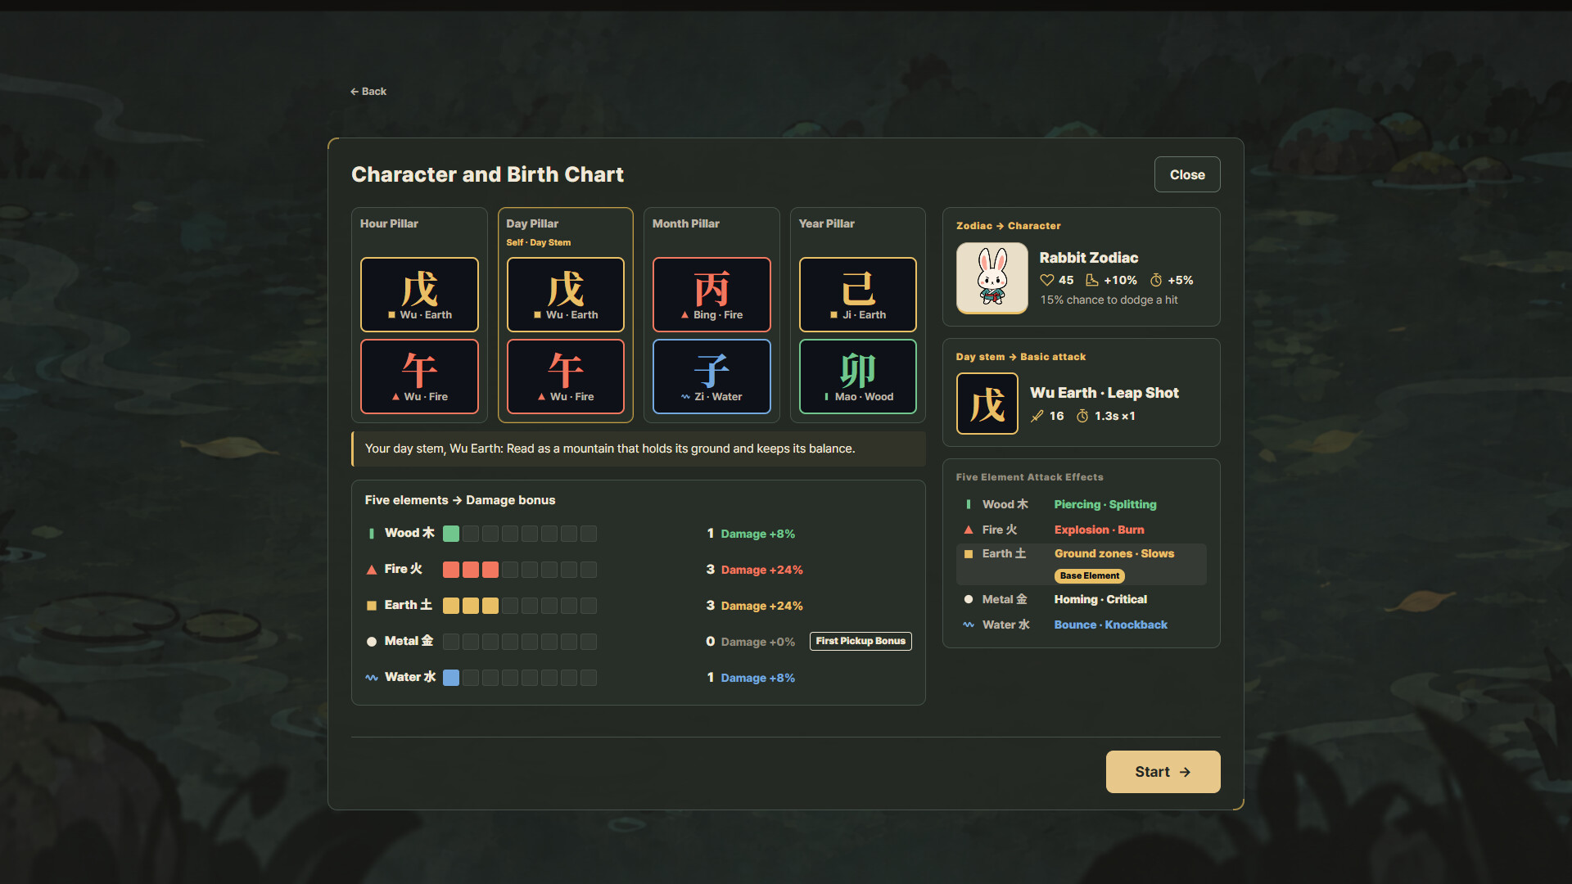Select the Hour Pillar Wu Fire branch card
This screenshot has width=1572, height=884.
coord(419,377)
